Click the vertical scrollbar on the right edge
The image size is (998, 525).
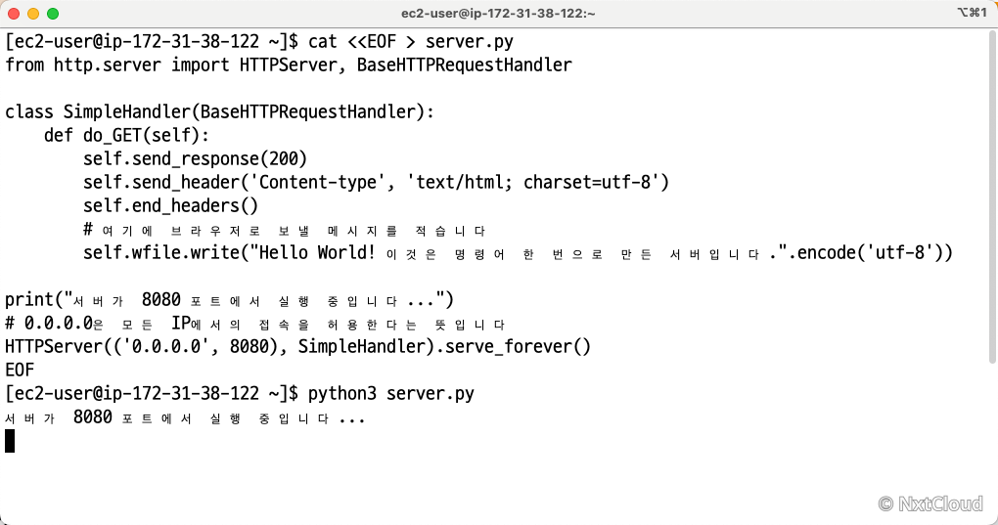[992, 197]
